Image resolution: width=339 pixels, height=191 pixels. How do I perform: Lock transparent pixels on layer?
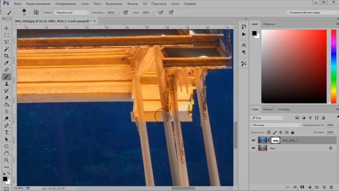click(269, 132)
